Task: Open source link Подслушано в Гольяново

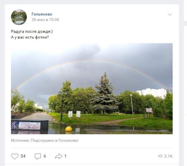Action: coord(55,140)
